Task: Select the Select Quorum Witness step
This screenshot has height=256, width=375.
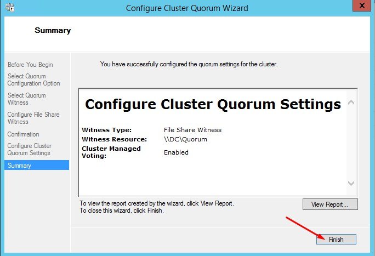Action: [x=26, y=99]
